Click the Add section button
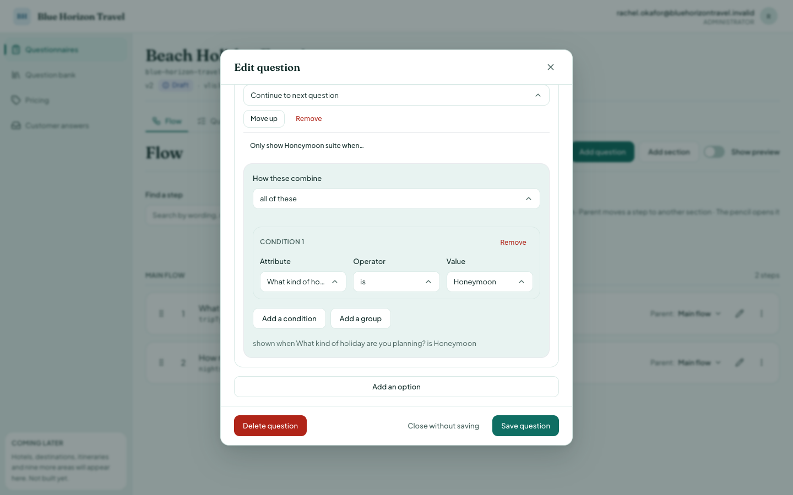 [x=669, y=152]
